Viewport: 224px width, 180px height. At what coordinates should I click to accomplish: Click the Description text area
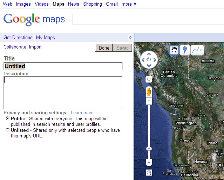tap(63, 93)
